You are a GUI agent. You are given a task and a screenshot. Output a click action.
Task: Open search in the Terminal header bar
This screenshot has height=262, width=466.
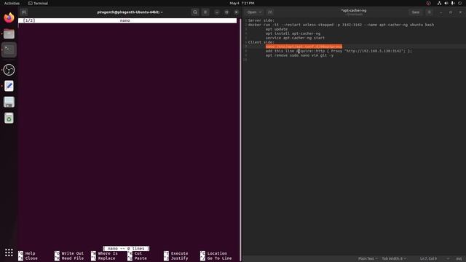pos(195,12)
